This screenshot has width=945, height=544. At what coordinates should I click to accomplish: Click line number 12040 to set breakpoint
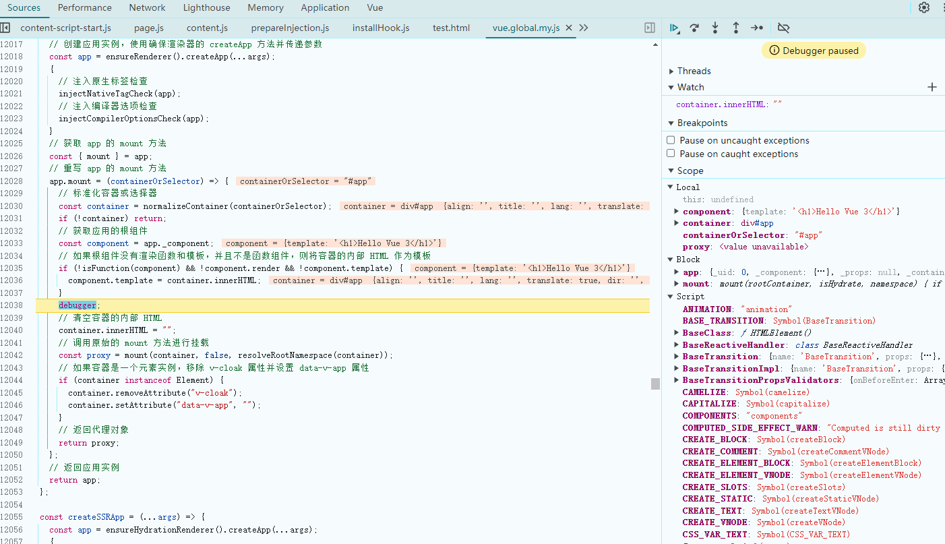[x=12, y=330]
